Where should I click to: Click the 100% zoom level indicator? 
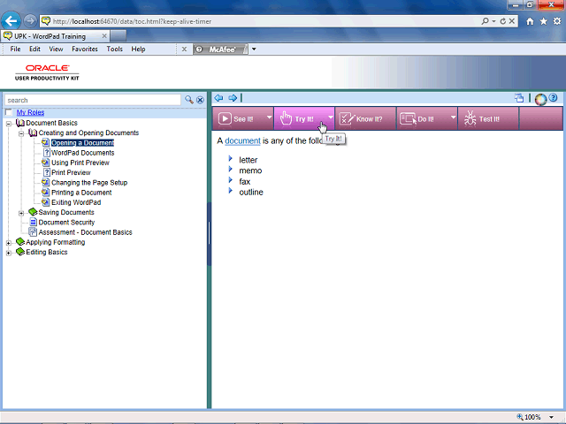pos(532,417)
